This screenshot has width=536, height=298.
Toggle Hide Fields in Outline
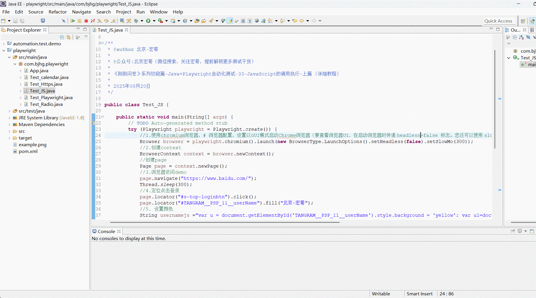coord(528,37)
